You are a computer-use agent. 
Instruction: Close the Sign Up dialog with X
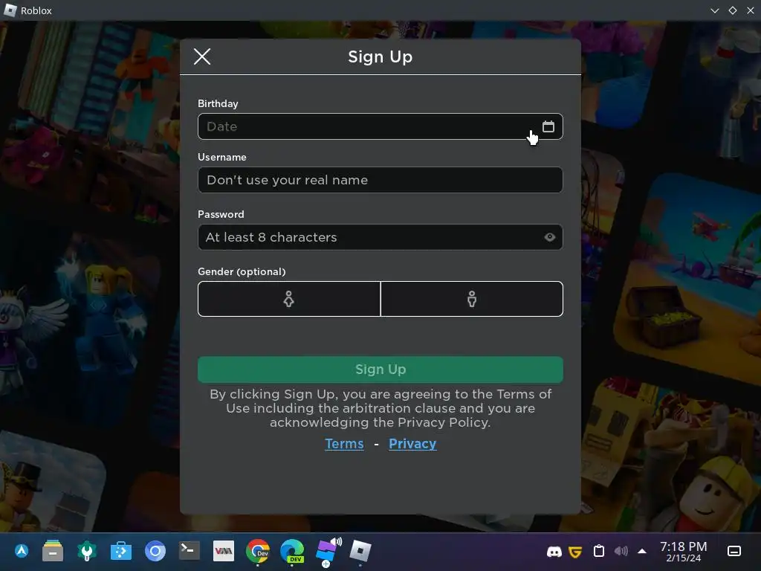point(202,57)
